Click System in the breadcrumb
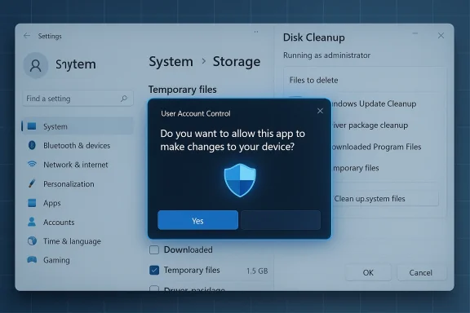Screen dimensions: 470x313 pos(171,62)
